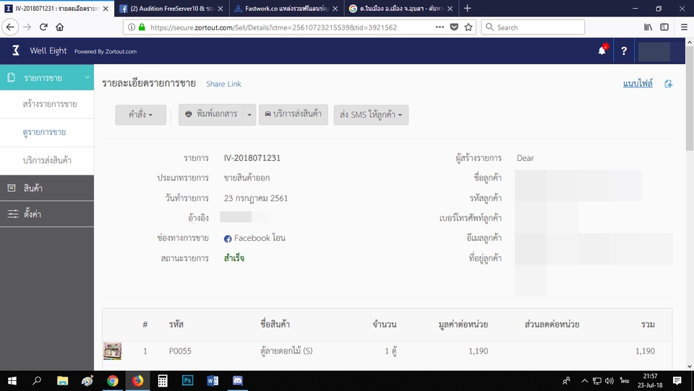Toggle the Firefox sidebar icon

pos(664,27)
